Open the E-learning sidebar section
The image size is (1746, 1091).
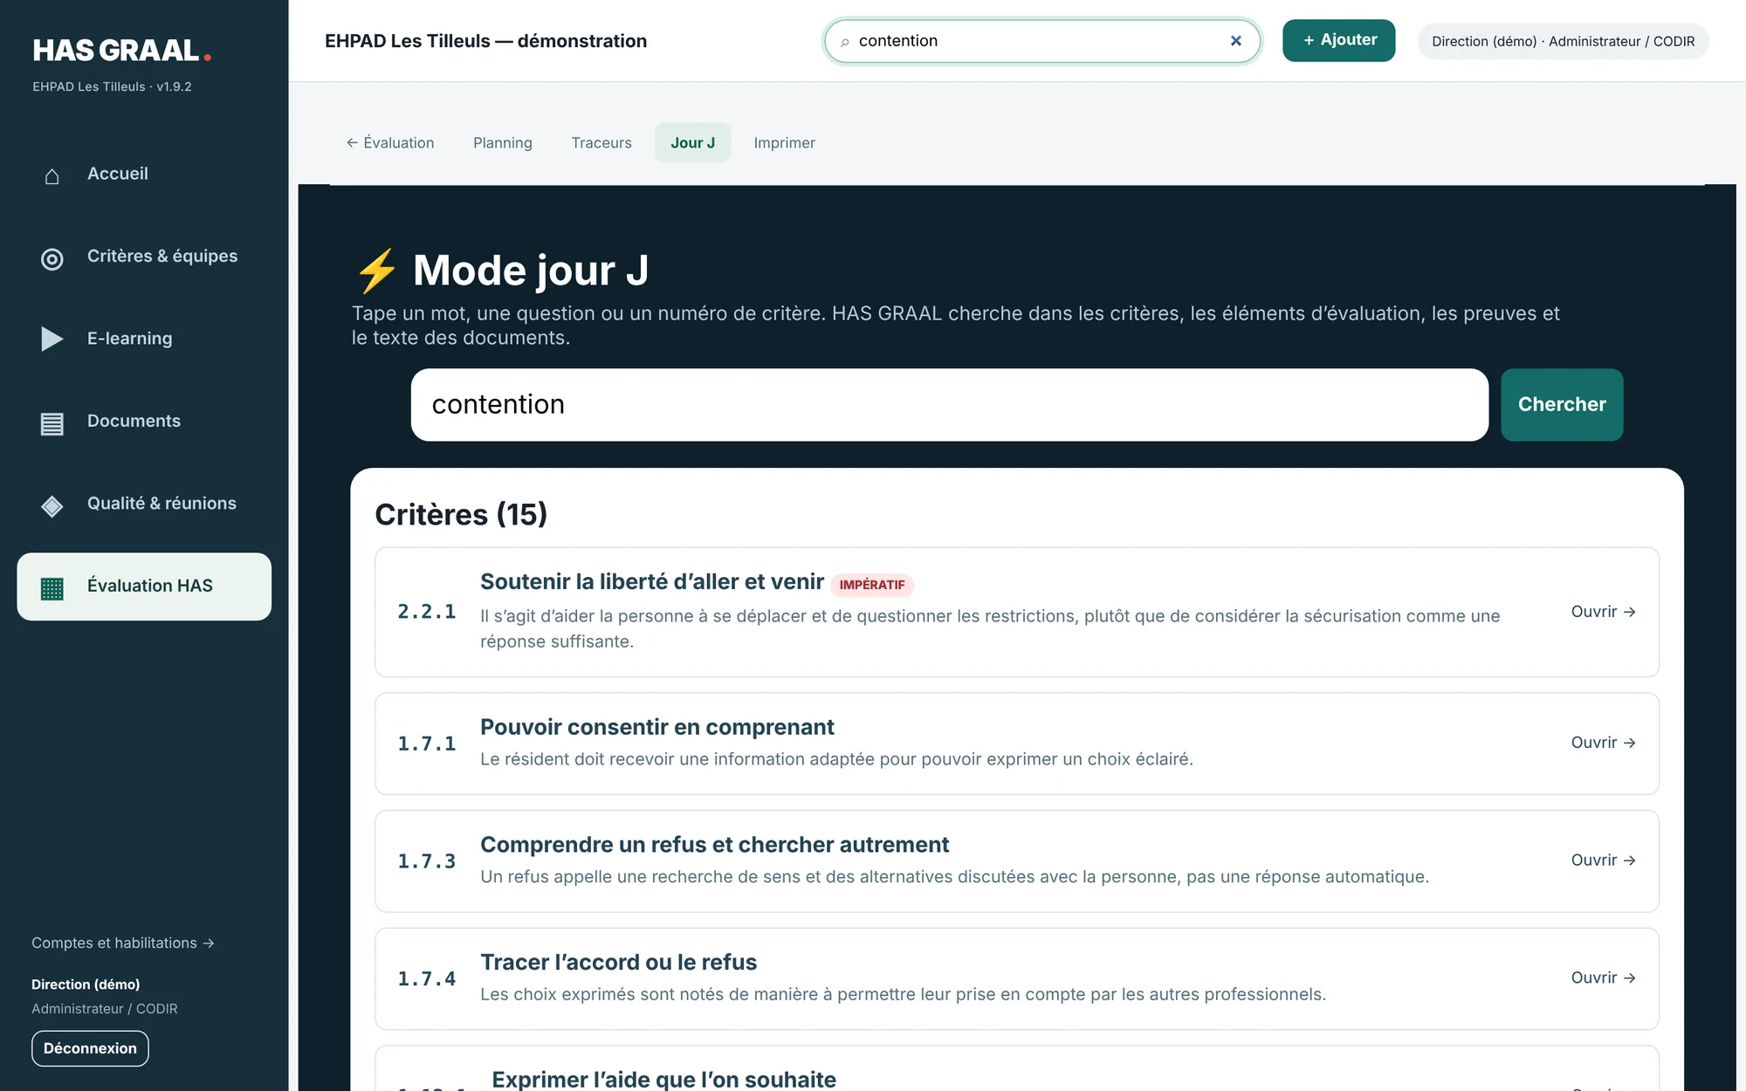click(x=144, y=339)
